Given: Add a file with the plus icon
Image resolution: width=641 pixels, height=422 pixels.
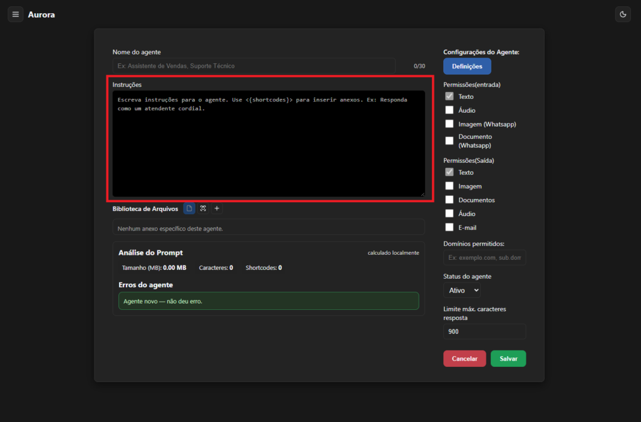Looking at the screenshot, I should pyautogui.click(x=217, y=208).
